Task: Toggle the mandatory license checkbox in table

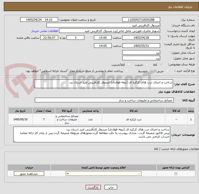Action: point(176,174)
